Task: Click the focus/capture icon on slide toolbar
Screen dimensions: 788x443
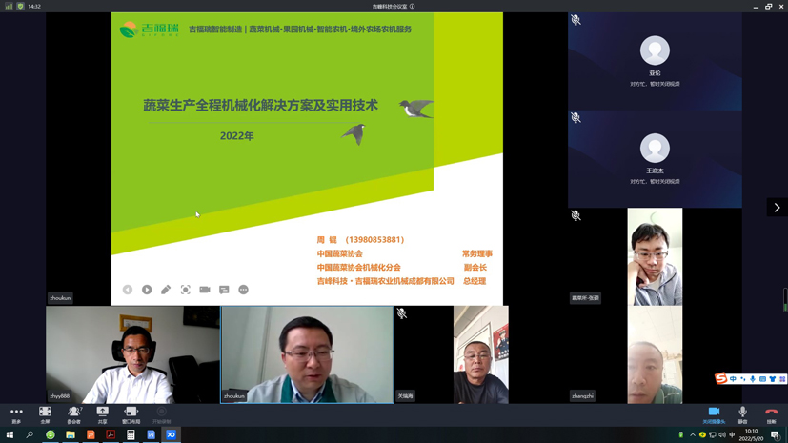Action: coord(186,290)
